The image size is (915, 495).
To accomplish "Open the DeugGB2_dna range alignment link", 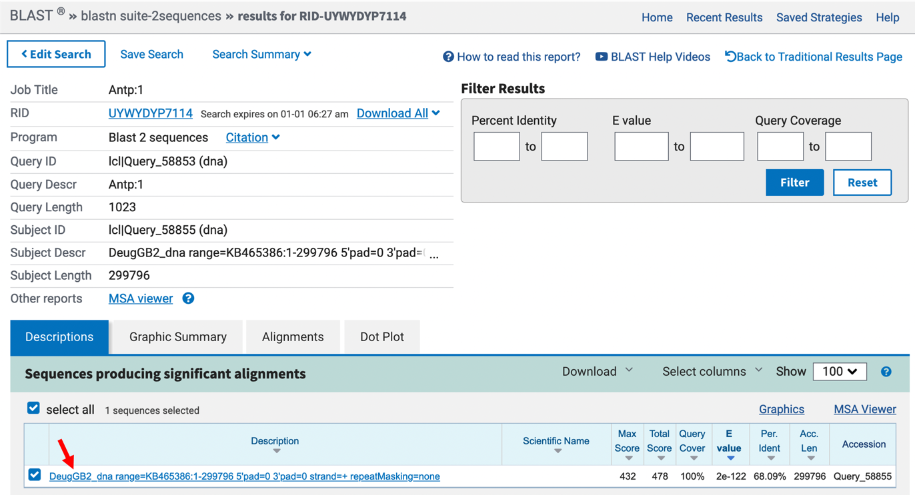I will click(245, 476).
